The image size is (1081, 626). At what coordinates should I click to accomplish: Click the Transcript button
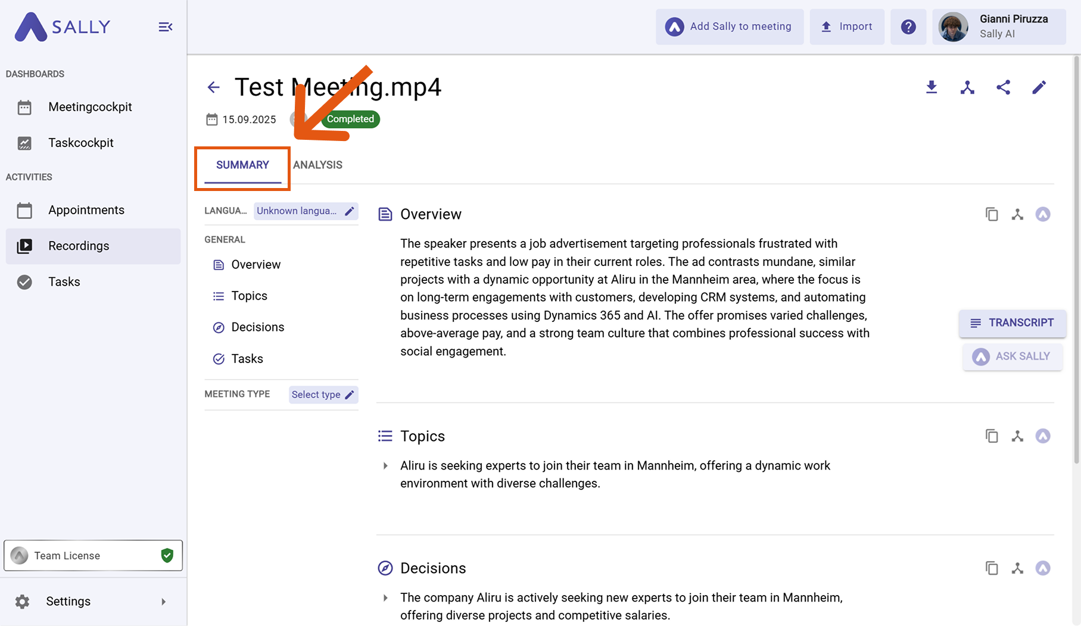tap(1012, 323)
